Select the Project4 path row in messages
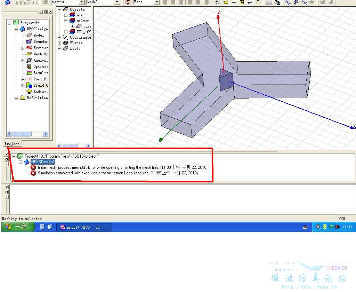The image size is (356, 292). click(62, 156)
